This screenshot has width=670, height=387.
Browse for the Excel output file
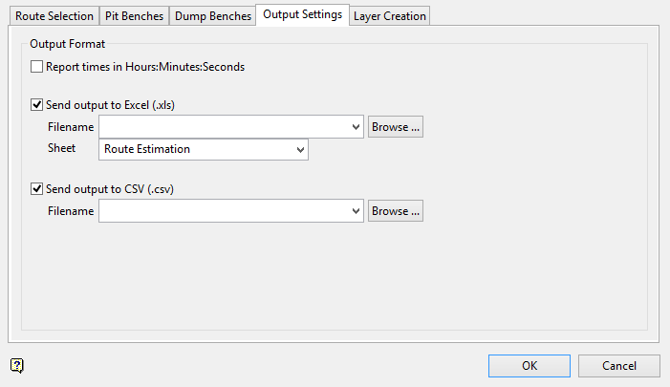click(x=396, y=126)
